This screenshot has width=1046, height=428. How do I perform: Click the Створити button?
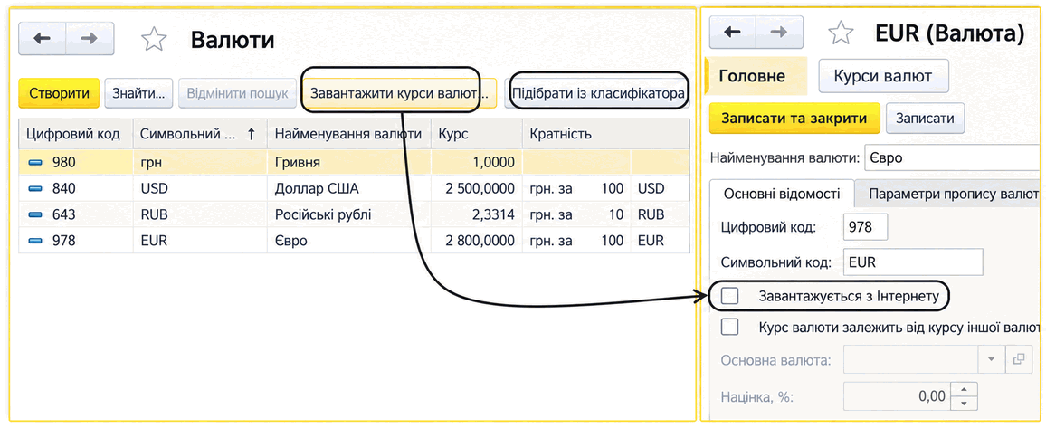(x=60, y=93)
